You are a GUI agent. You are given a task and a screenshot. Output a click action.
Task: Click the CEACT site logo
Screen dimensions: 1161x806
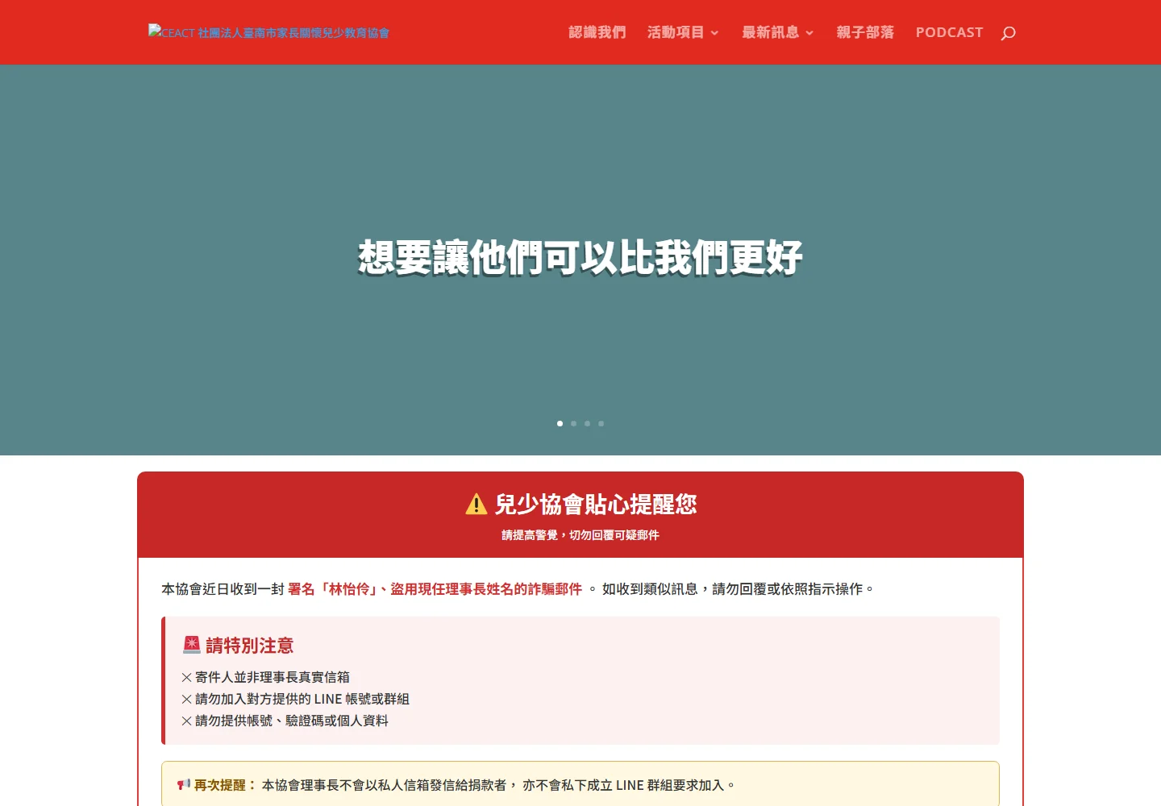[268, 32]
